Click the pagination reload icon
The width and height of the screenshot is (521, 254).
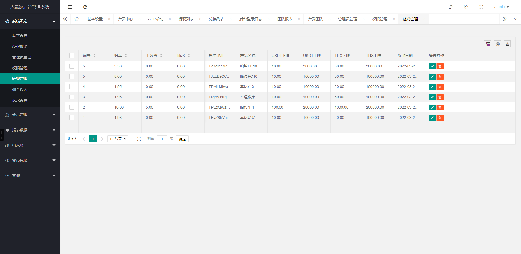[x=139, y=139]
